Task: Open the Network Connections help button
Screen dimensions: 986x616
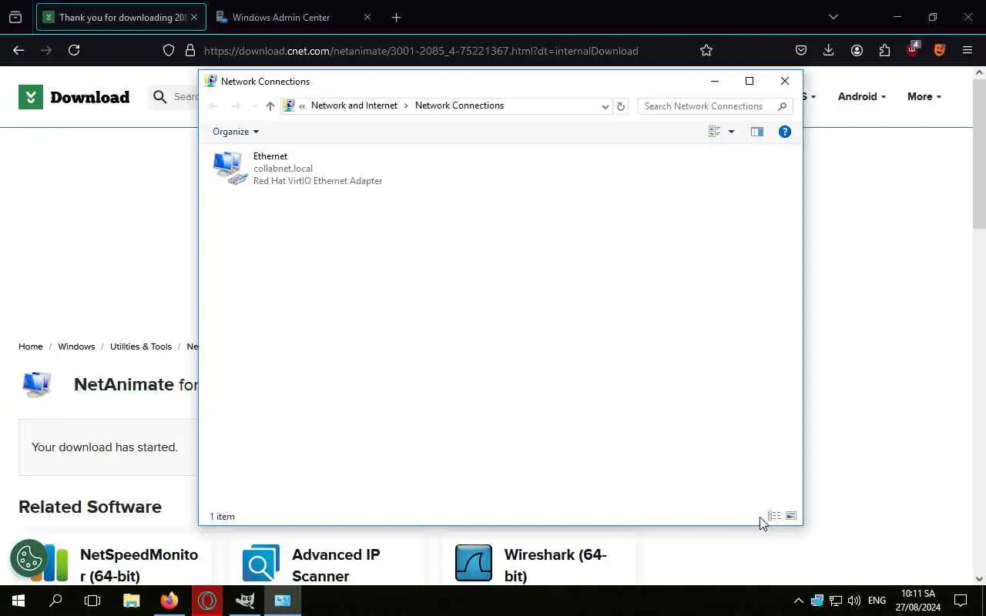Action: coord(785,132)
